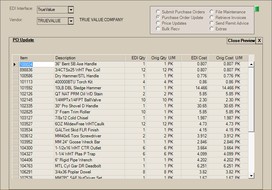The width and height of the screenshot is (272, 190).
Task: Click the vertical scrollbar thumb of the grid
Action: click(251, 100)
